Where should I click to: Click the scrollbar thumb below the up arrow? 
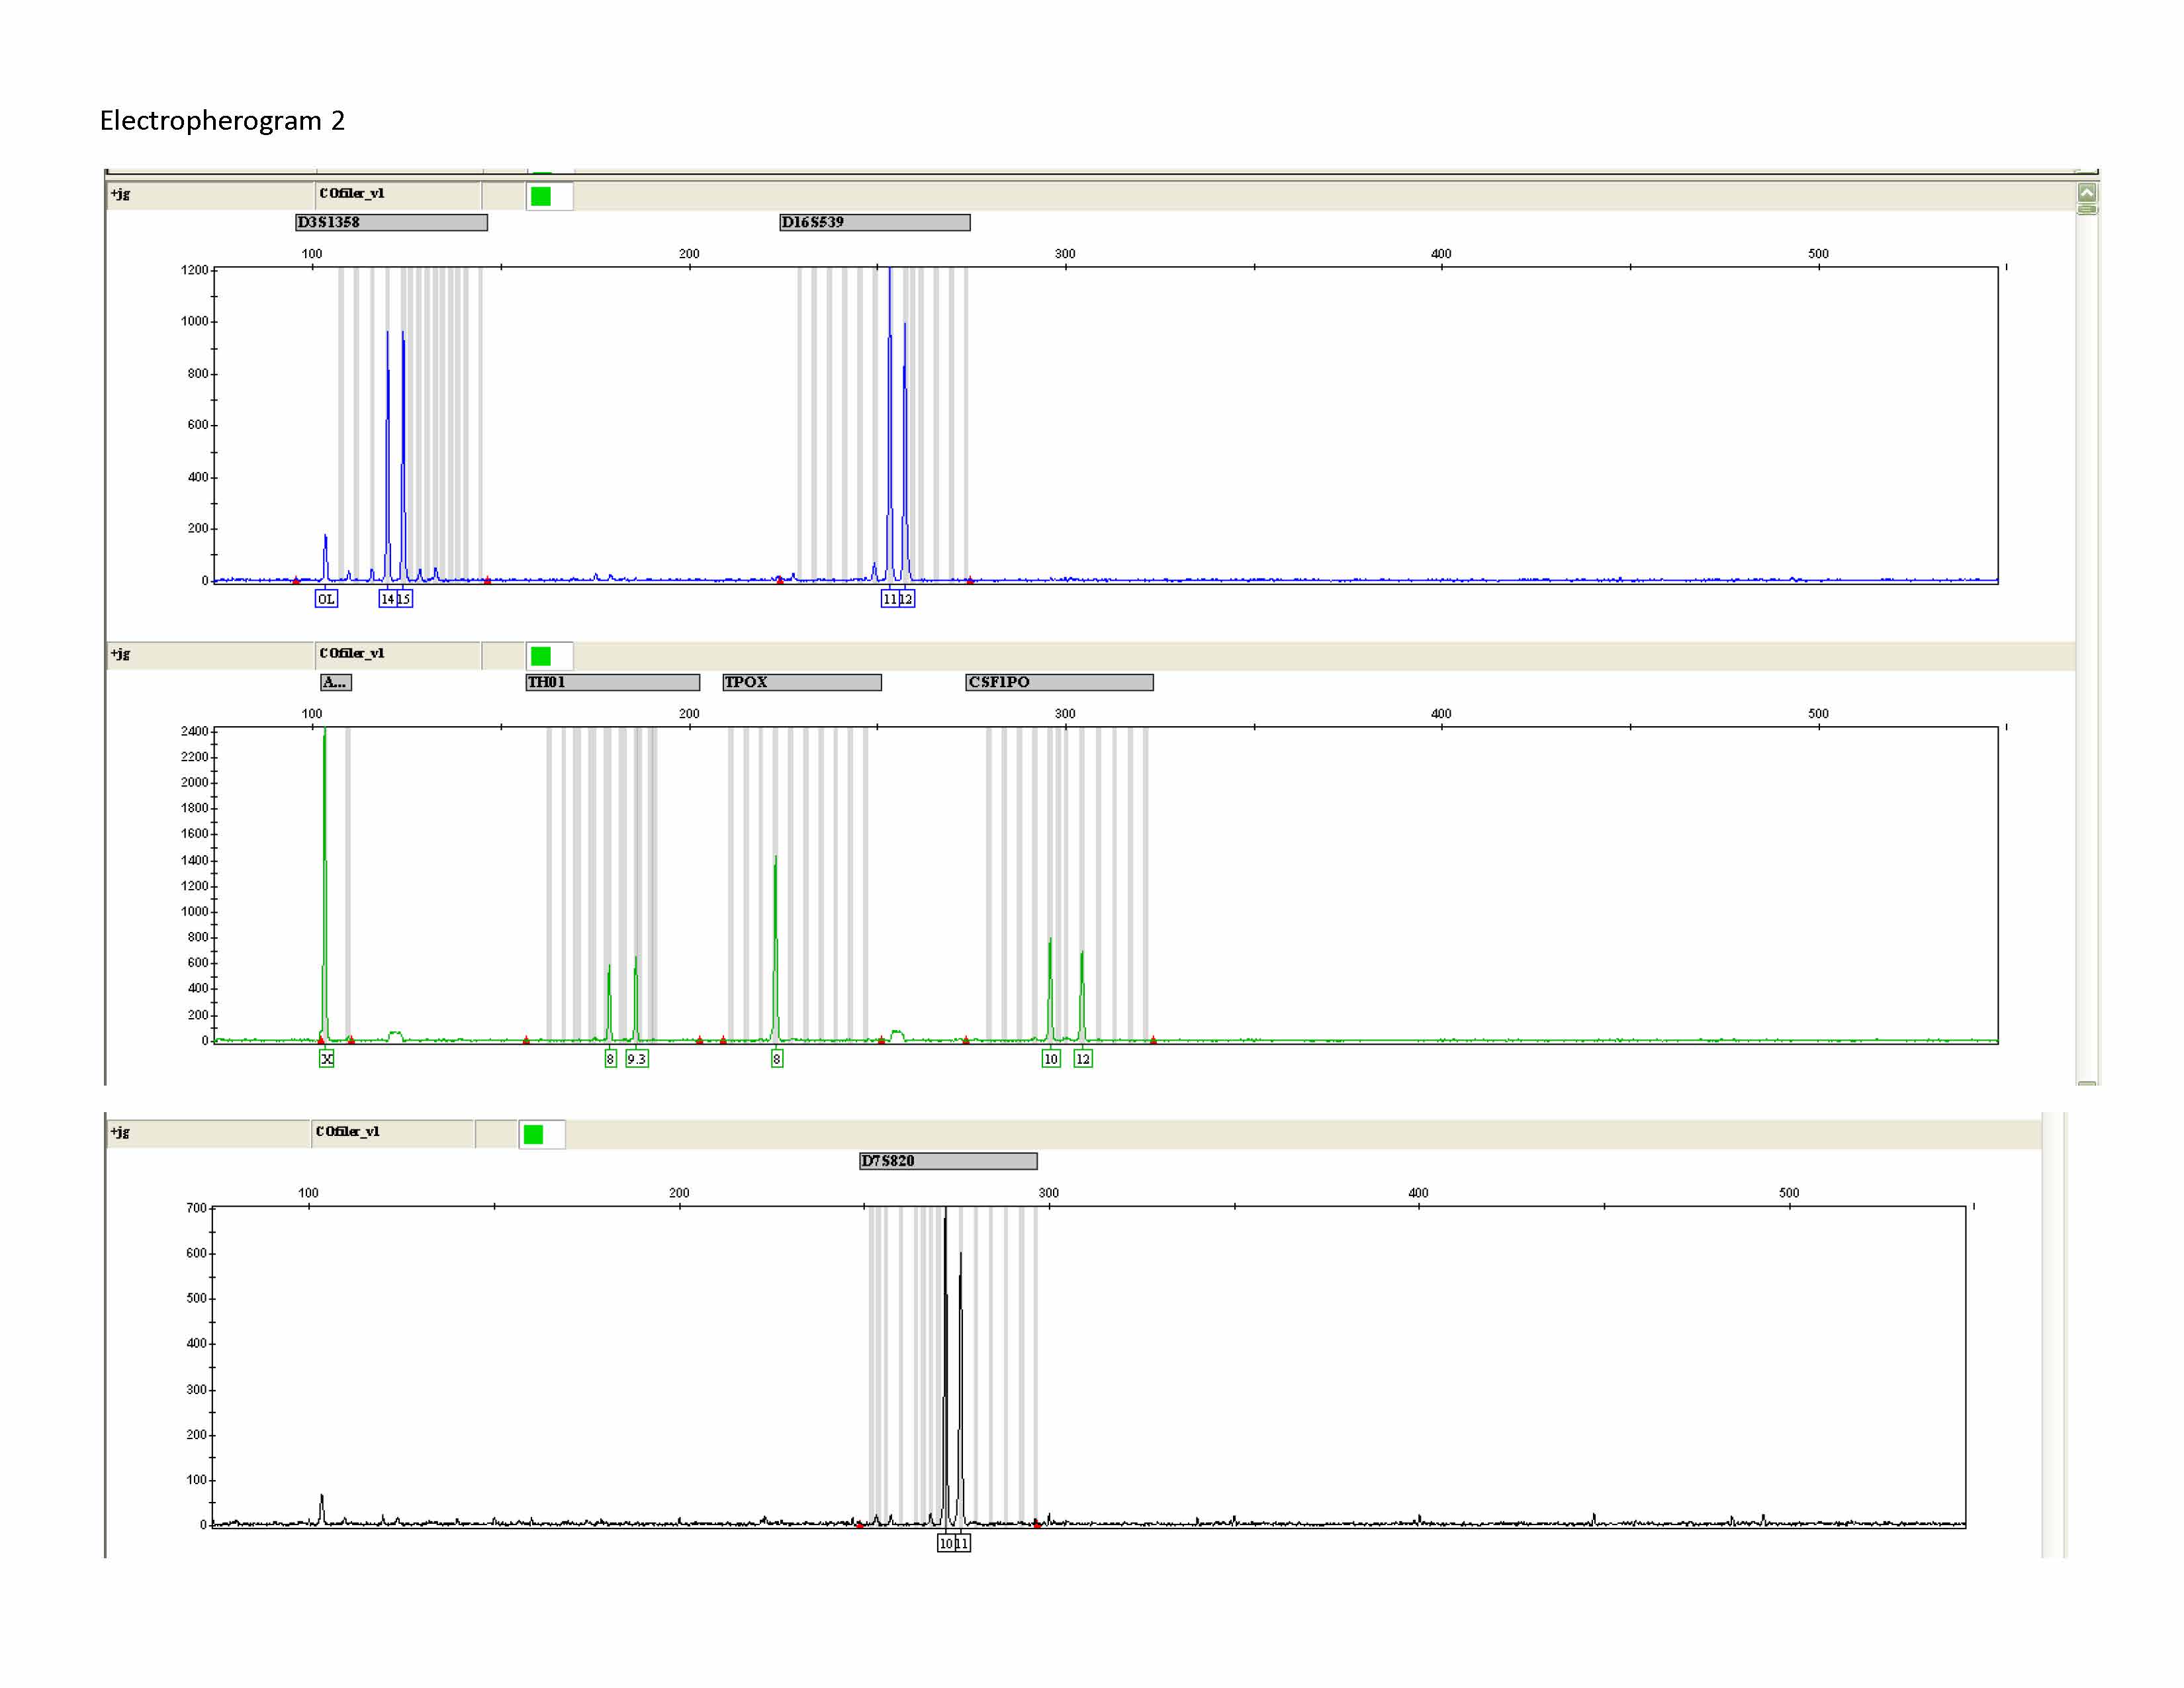(2087, 209)
